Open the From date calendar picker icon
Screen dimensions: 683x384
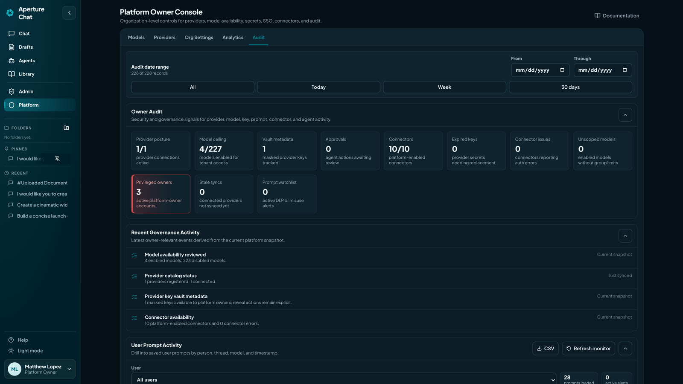click(562, 70)
